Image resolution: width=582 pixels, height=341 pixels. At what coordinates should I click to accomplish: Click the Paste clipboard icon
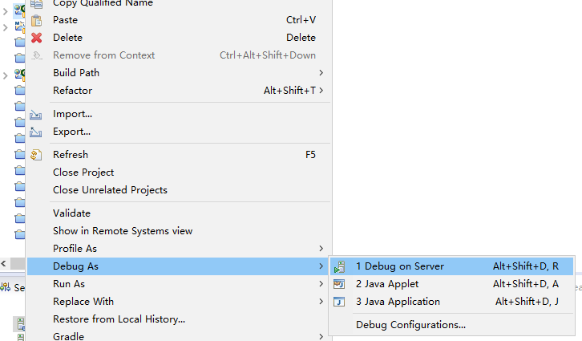coord(36,20)
